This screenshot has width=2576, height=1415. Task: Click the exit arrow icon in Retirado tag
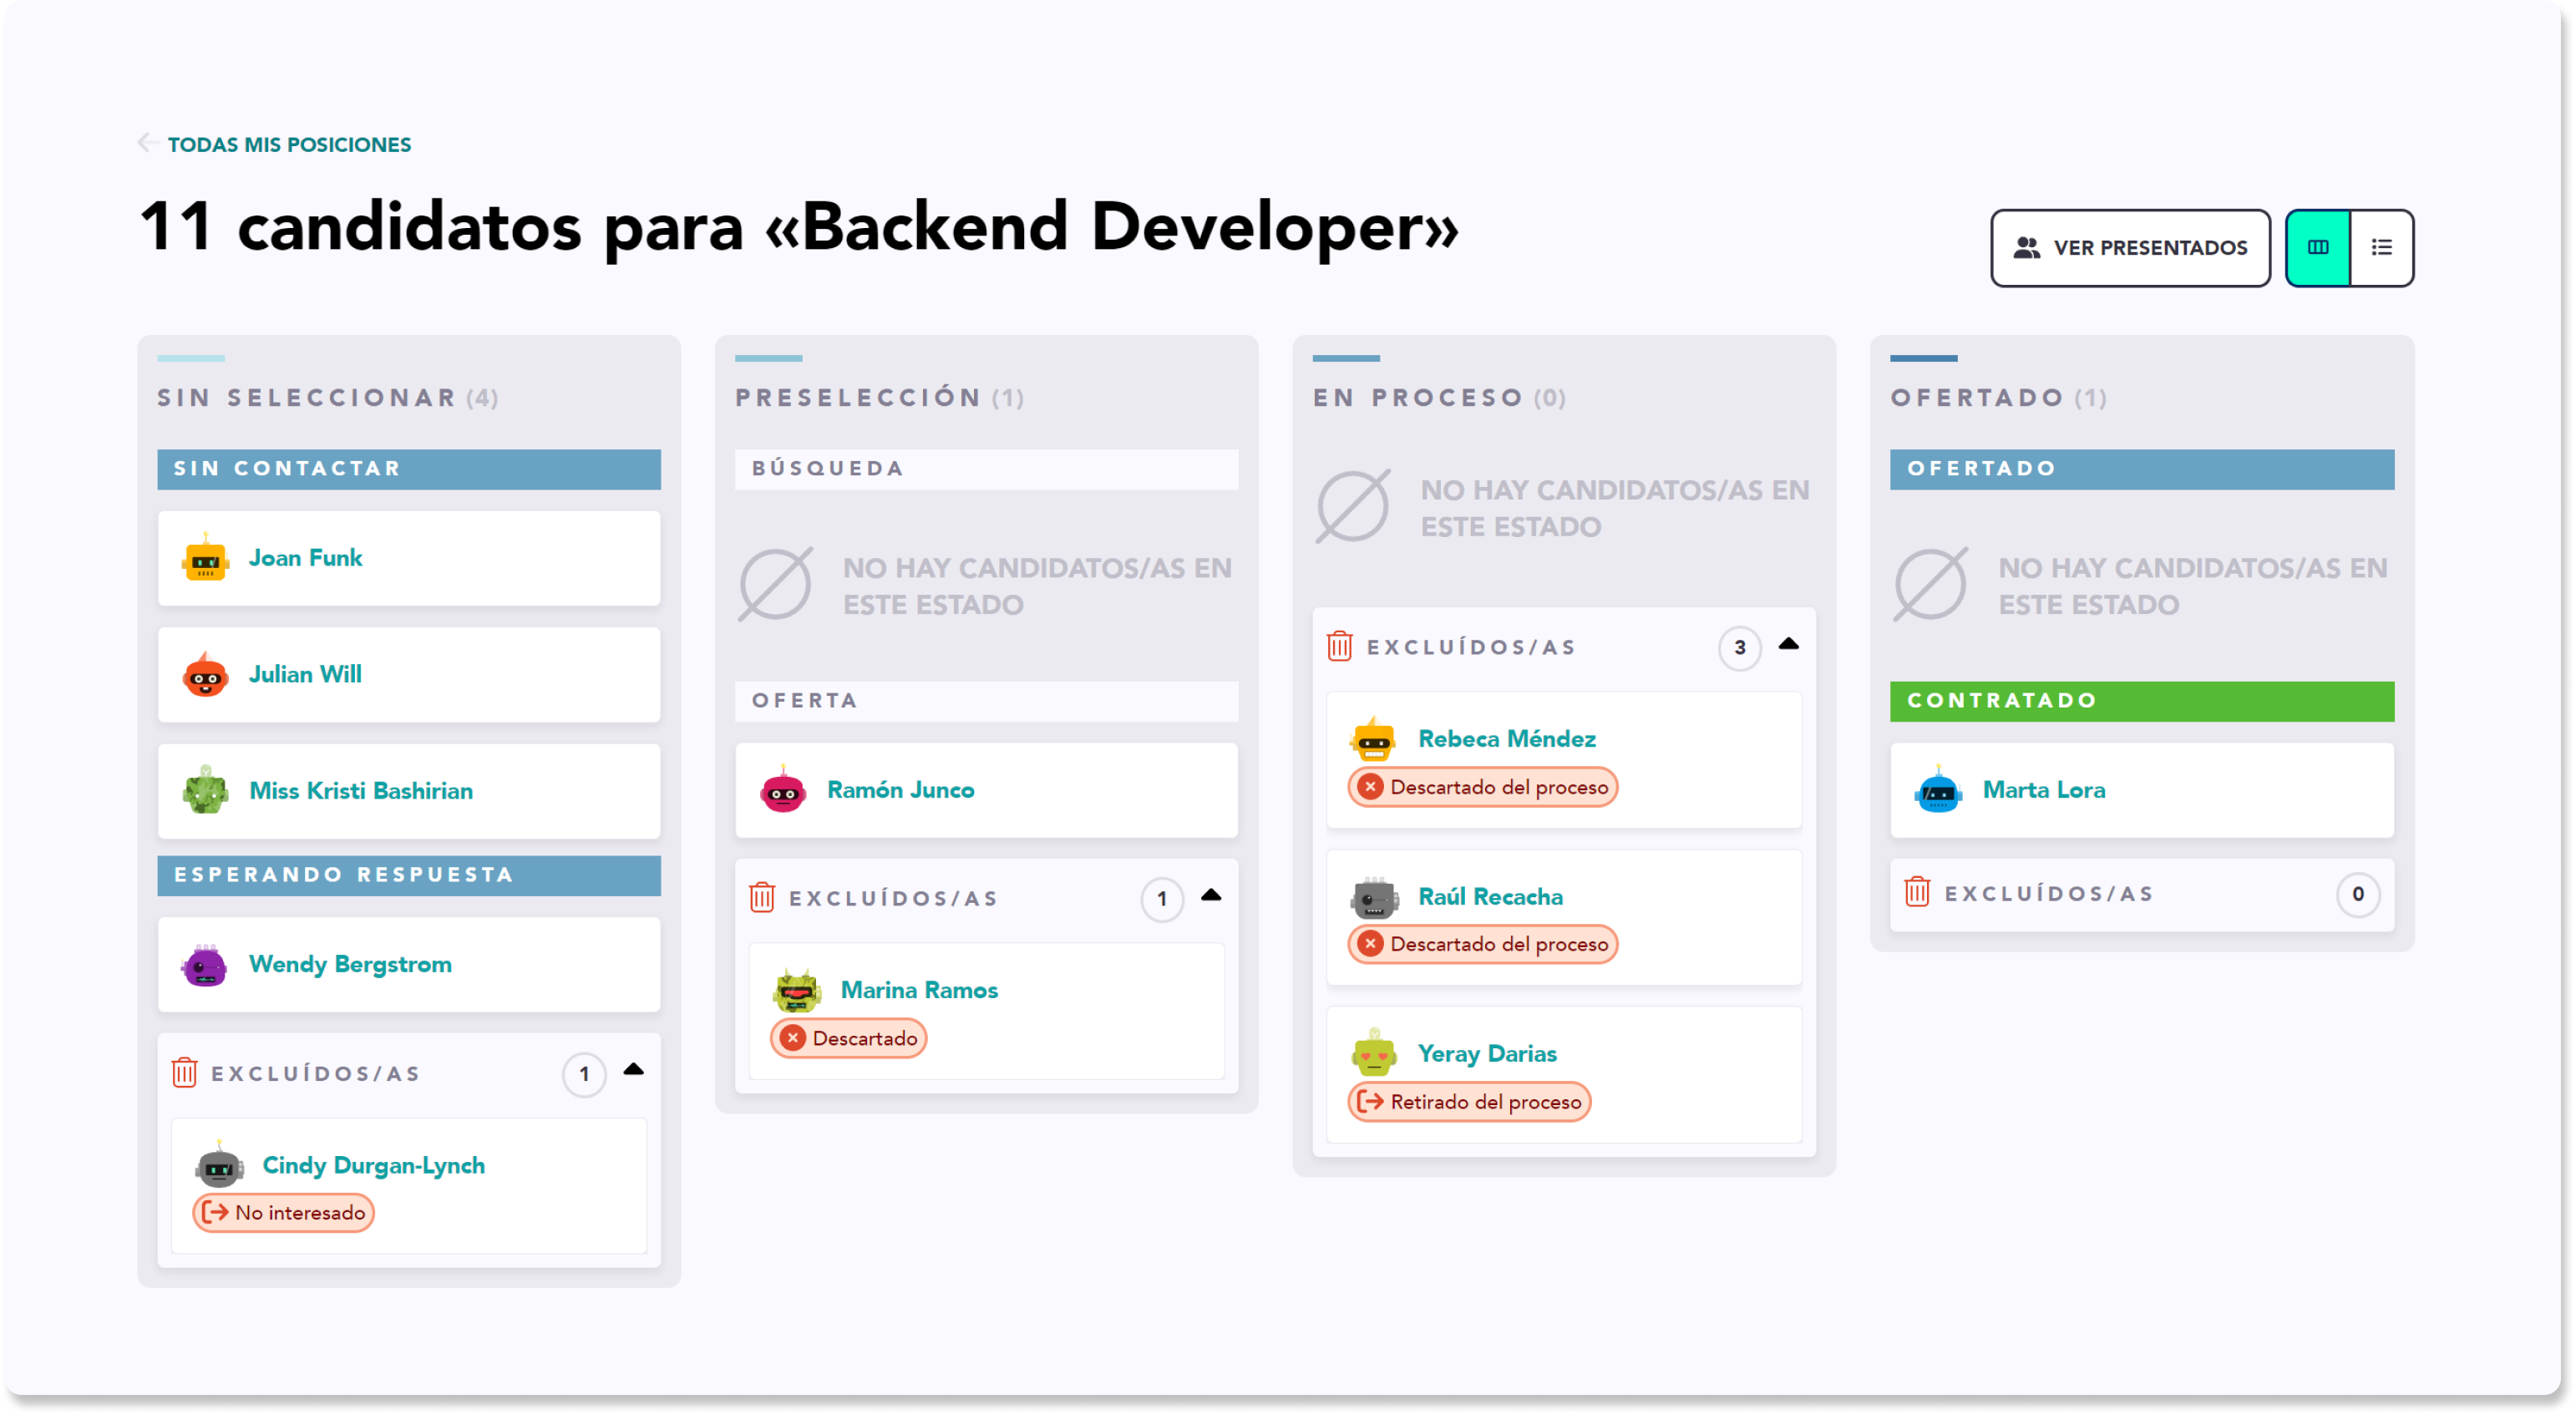click(x=1371, y=1102)
